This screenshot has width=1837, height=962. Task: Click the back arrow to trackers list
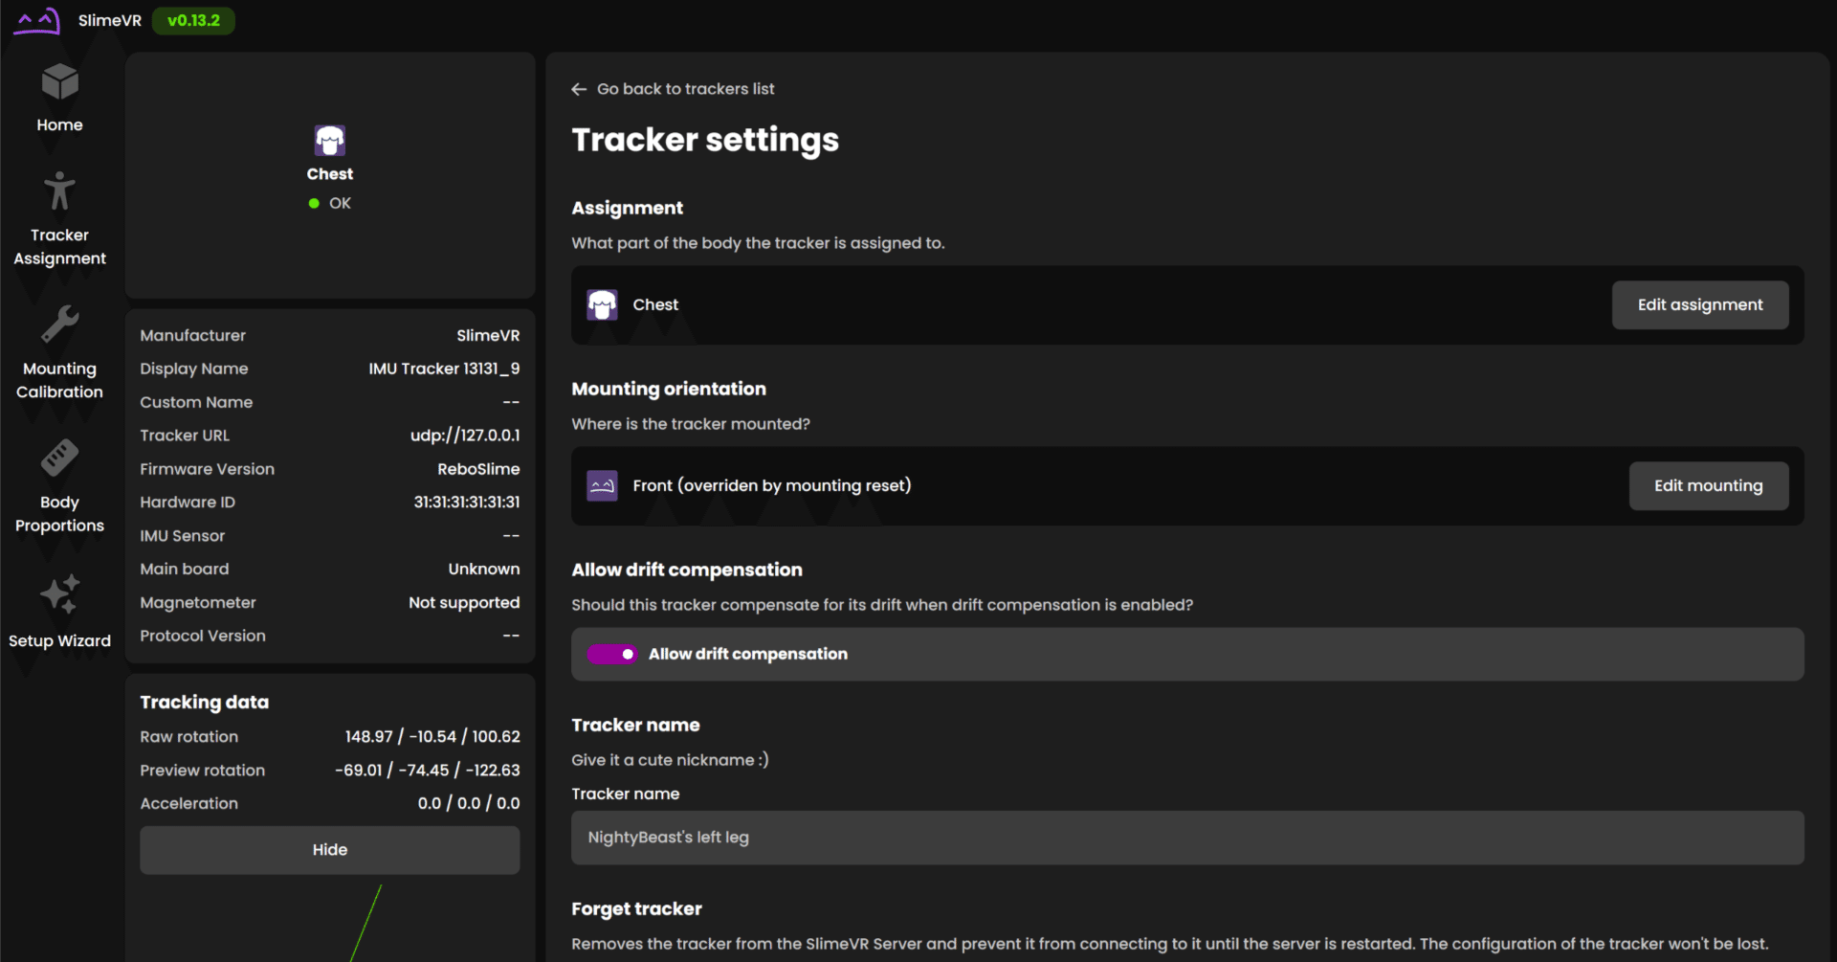tap(579, 89)
